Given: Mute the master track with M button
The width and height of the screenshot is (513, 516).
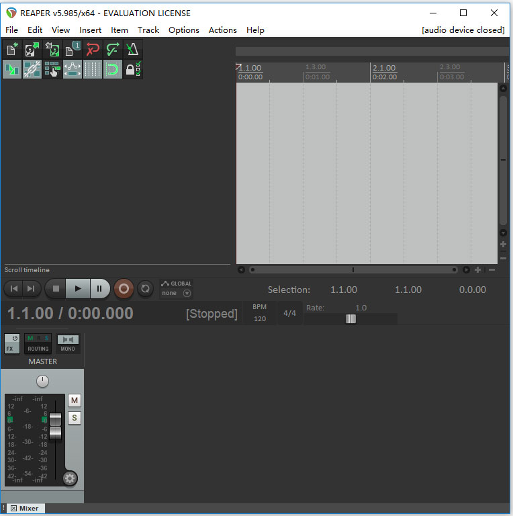Looking at the screenshot, I should pos(75,400).
